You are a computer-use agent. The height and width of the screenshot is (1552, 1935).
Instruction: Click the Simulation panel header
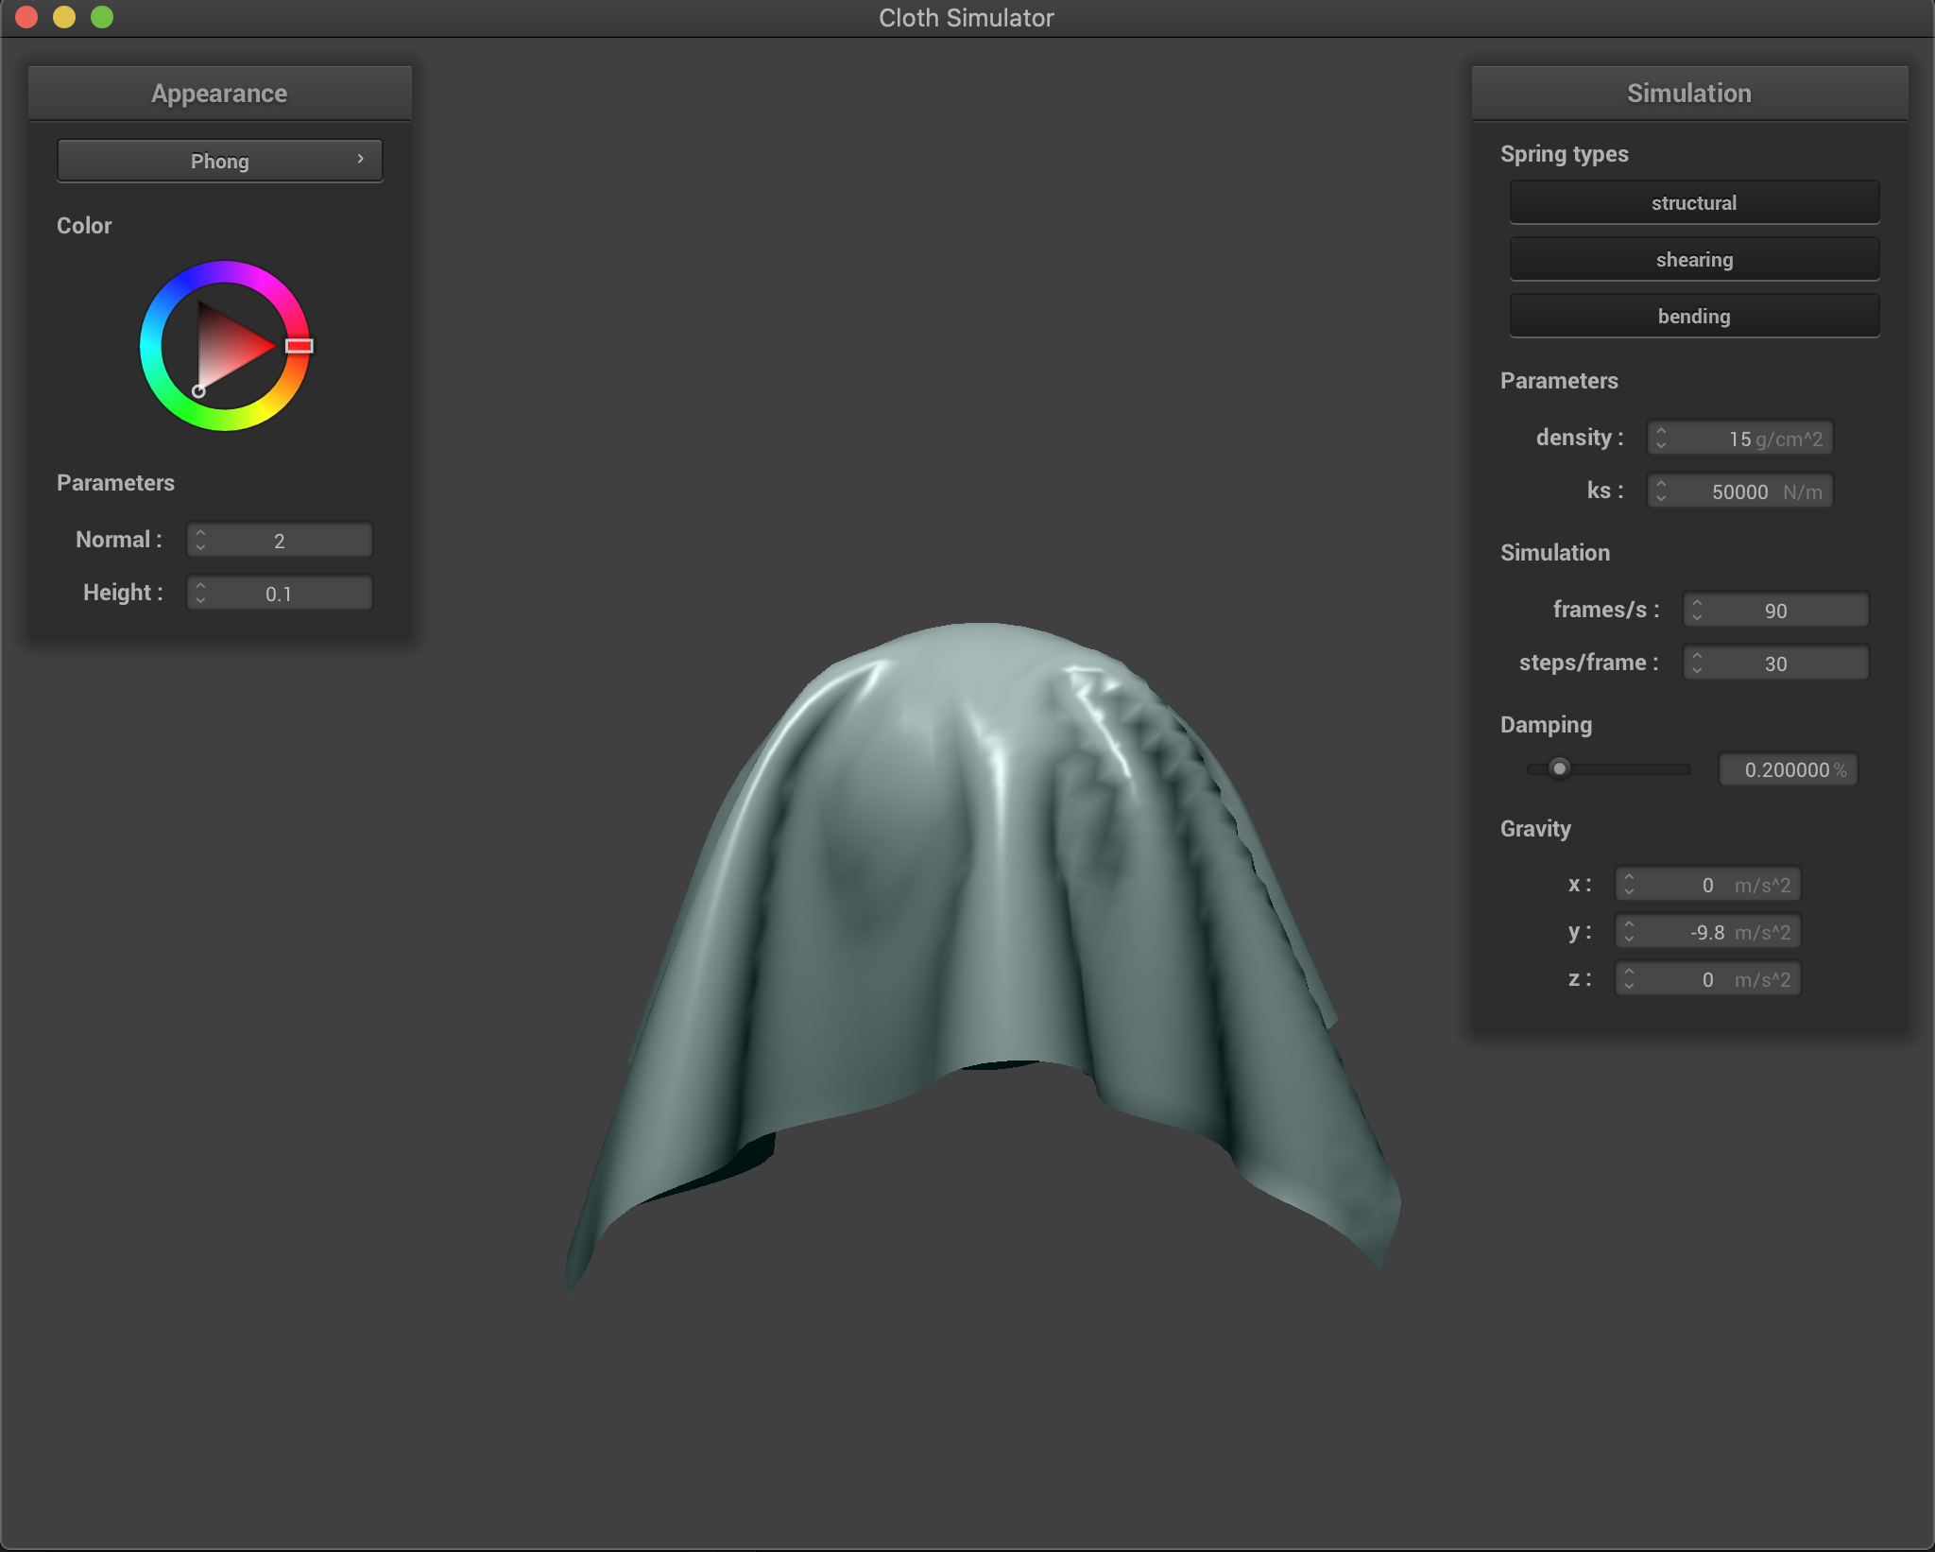point(1688,94)
